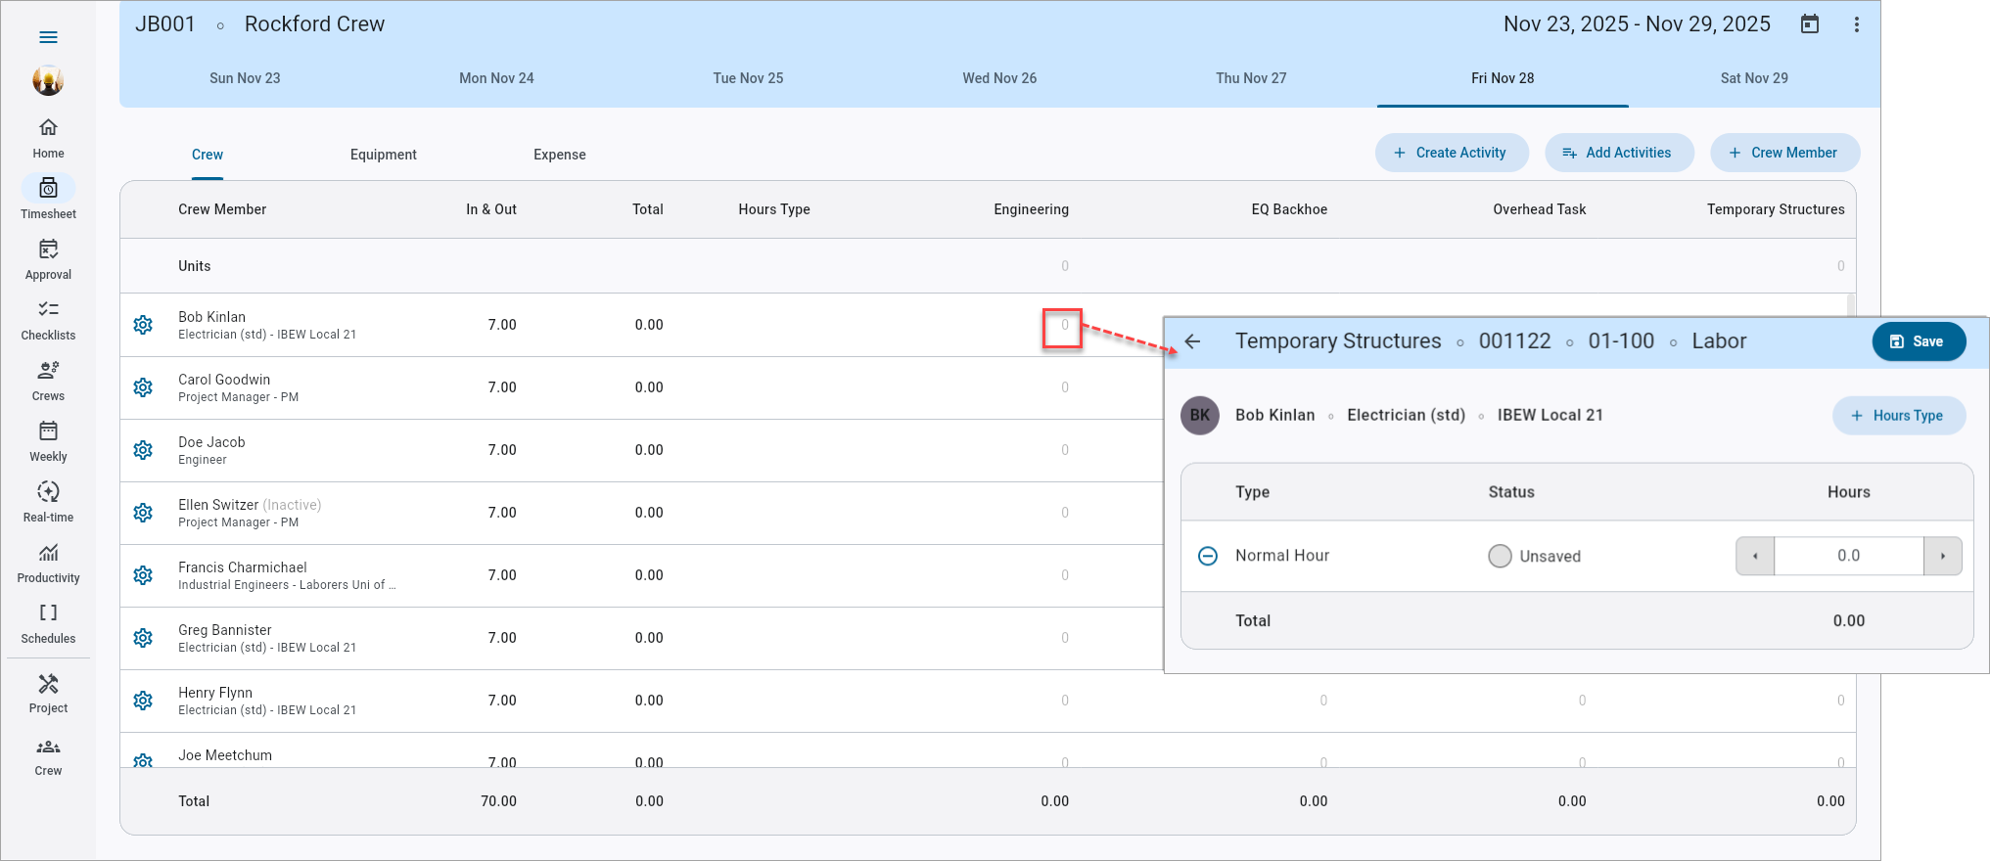Viewport: 1990px width, 861px height.
Task: Select the Mon Nov 24 day tab
Action: coord(496,78)
